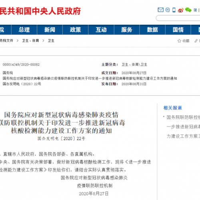The image size is (200, 200).
Task: Click document number 国办发明电〔2020〕22号 in metadata
Action: tap(22, 84)
